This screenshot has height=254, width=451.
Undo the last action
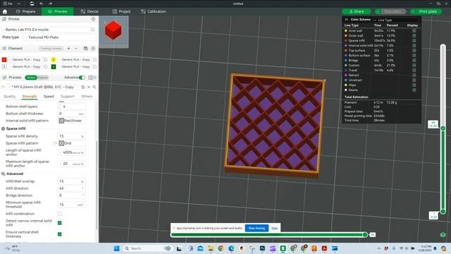click(x=42, y=4)
